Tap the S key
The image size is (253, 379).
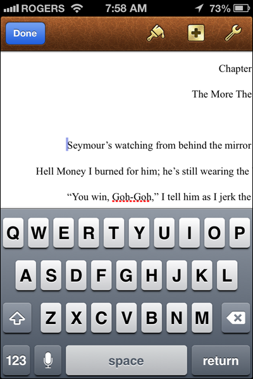pos(51,275)
